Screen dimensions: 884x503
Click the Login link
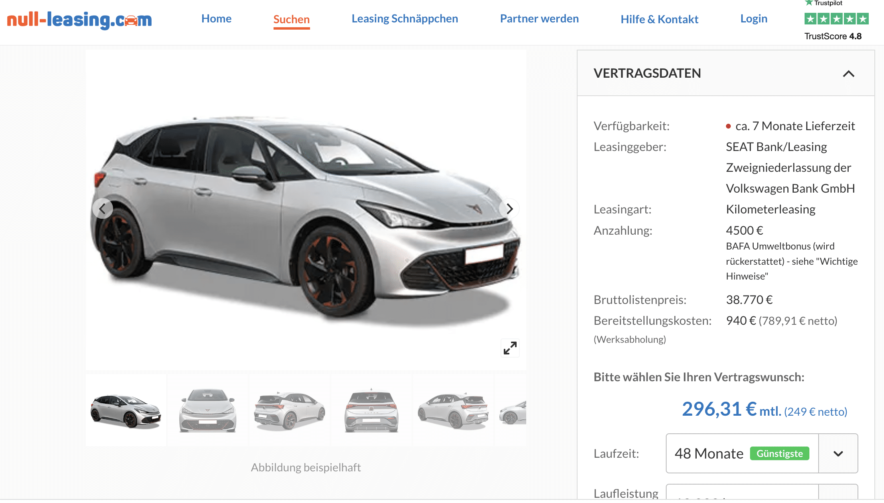pyautogui.click(x=754, y=18)
